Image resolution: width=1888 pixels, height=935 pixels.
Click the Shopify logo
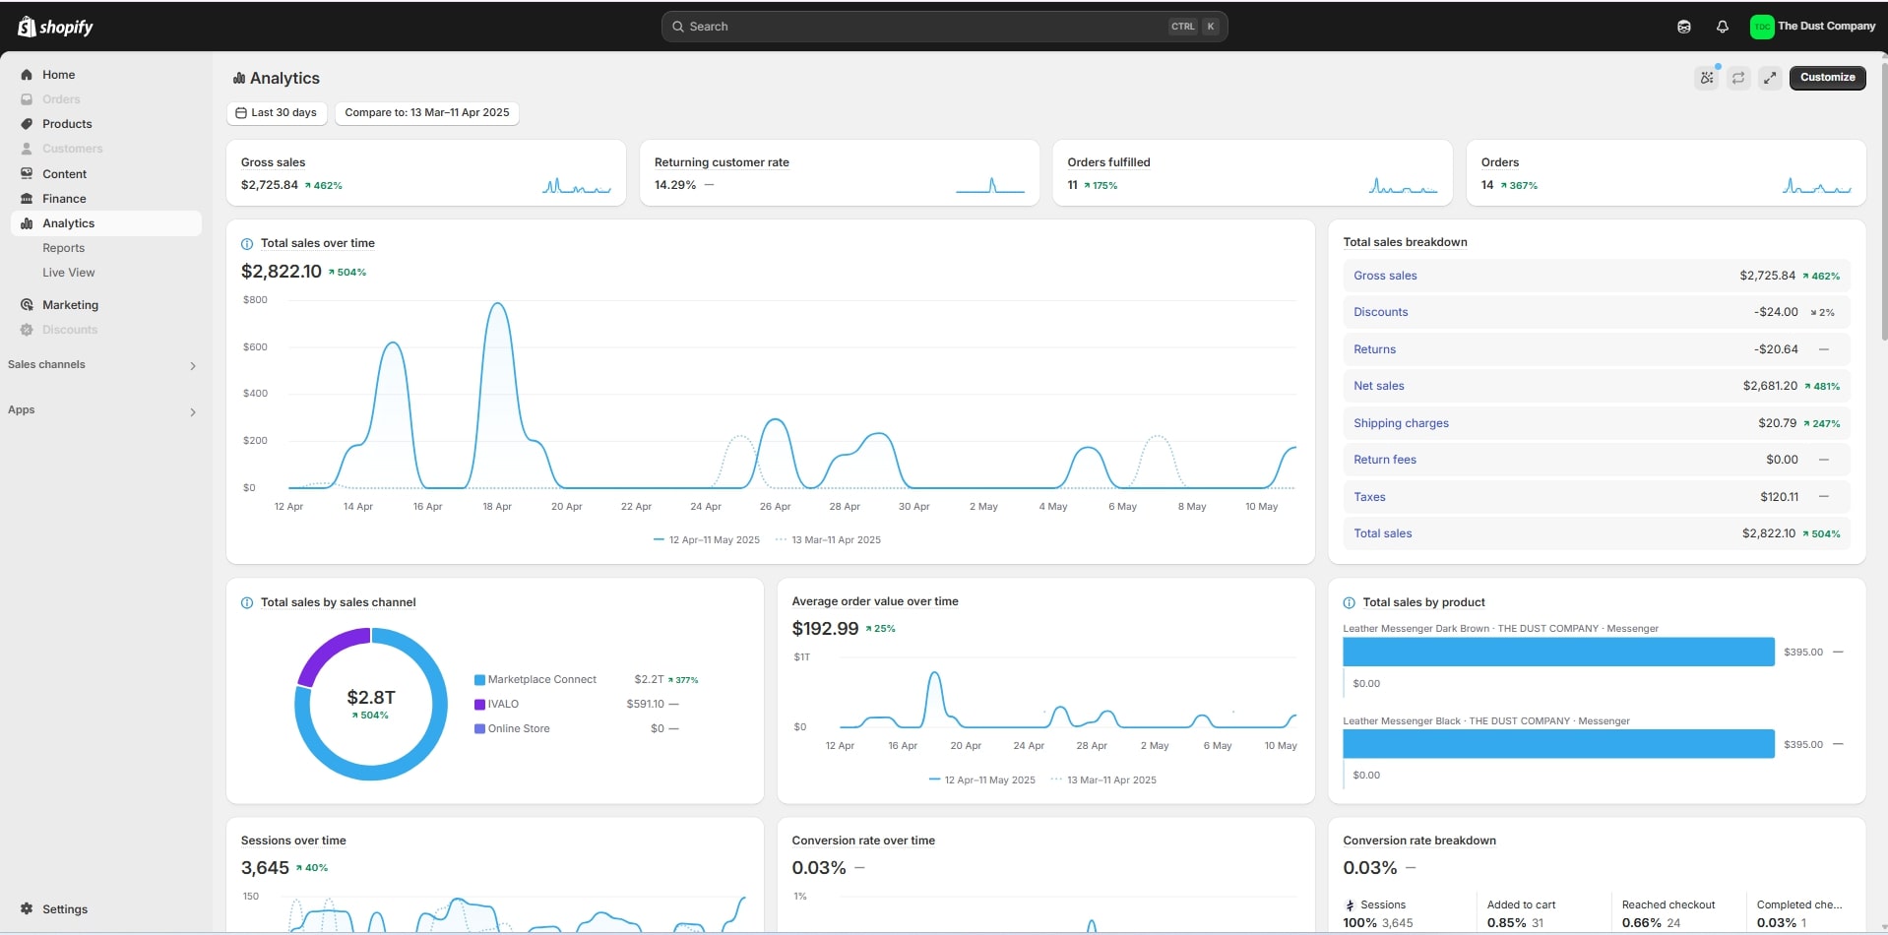pos(55,27)
